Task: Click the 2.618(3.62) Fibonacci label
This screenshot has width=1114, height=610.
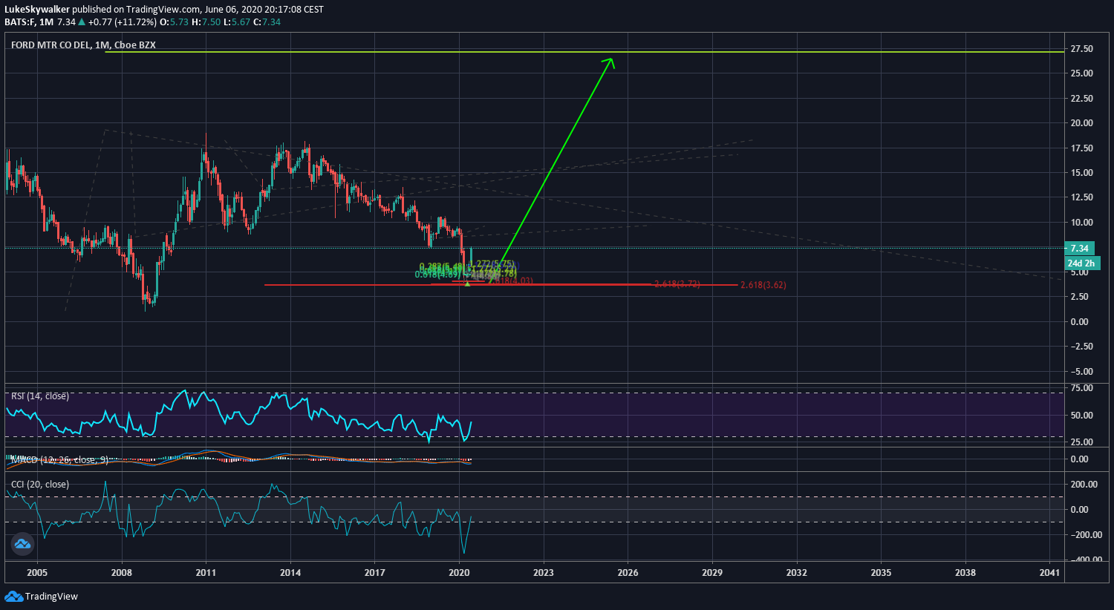Action: click(763, 285)
